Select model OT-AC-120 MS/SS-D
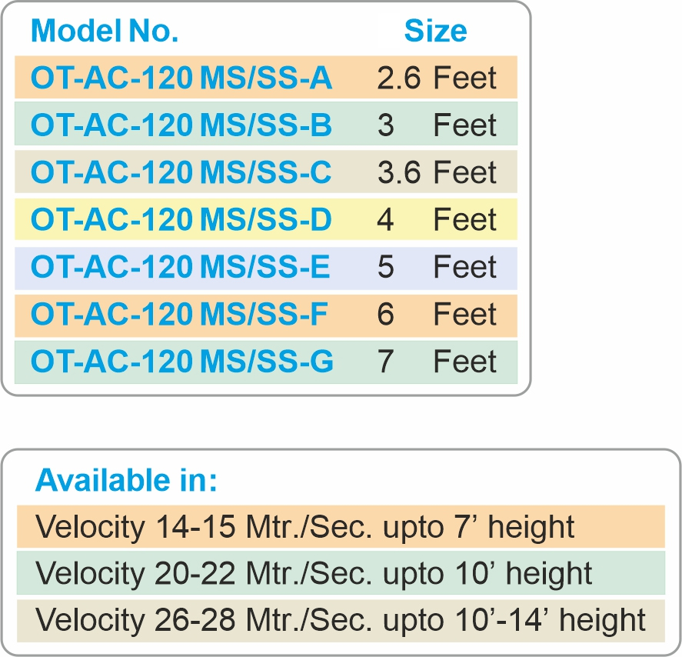Viewport: 682px width, 657px height. pyautogui.click(x=181, y=221)
